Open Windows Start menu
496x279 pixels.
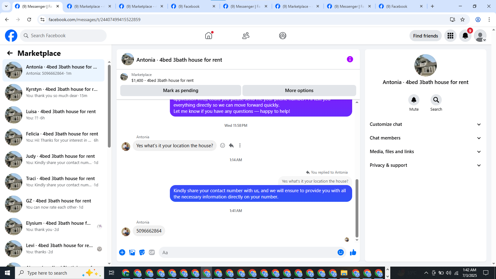tap(7, 273)
